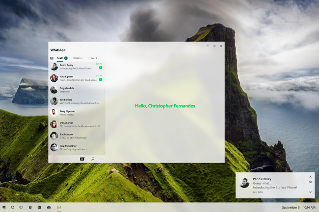Open Dona Sarkar's profile picture
Image resolution: width=319 pixels, height=212 pixels.
(54, 124)
